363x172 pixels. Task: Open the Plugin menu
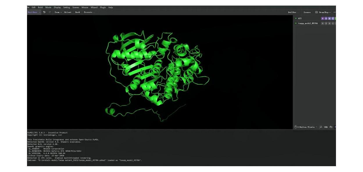(x=103, y=7)
